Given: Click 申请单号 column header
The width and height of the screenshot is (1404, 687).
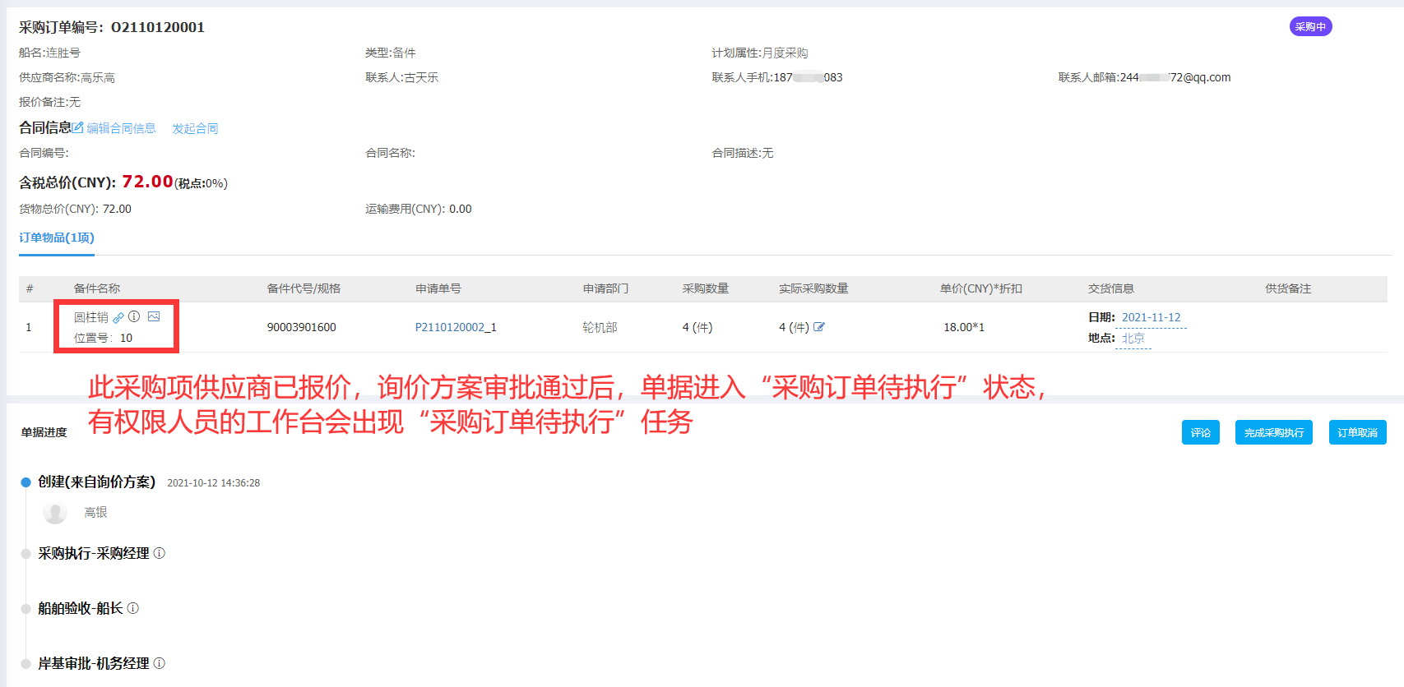Looking at the screenshot, I should pos(438,288).
